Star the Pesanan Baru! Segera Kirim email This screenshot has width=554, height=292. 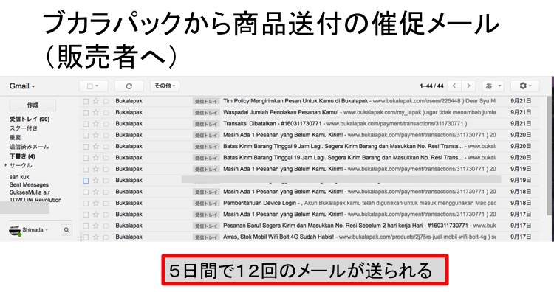click(x=96, y=226)
